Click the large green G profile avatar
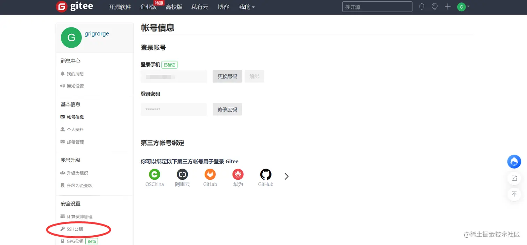 pyautogui.click(x=71, y=38)
